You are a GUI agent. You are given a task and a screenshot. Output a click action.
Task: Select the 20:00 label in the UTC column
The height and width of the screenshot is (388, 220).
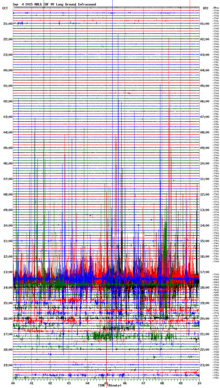tap(205, 319)
